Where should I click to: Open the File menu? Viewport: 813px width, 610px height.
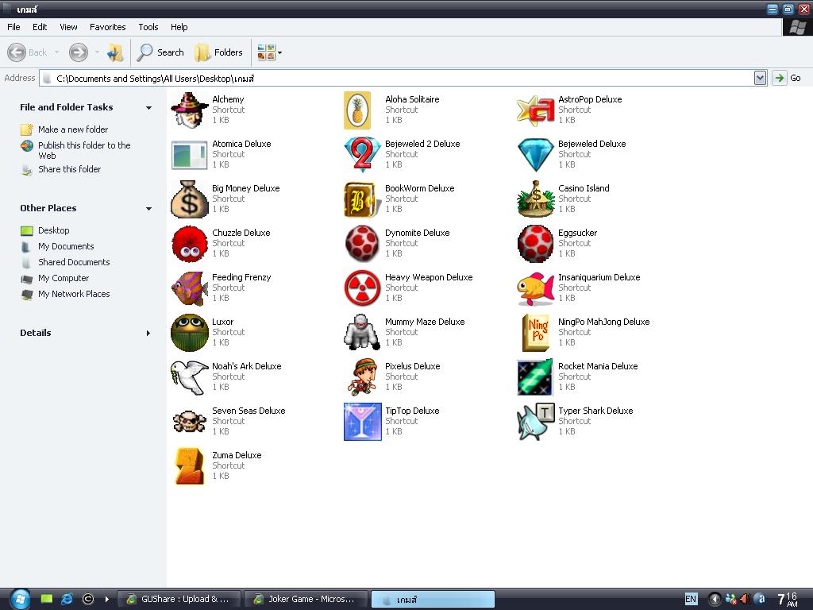13,27
